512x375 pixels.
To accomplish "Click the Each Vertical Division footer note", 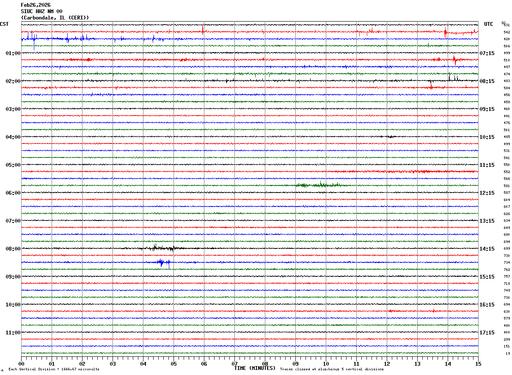I will 54,369.
